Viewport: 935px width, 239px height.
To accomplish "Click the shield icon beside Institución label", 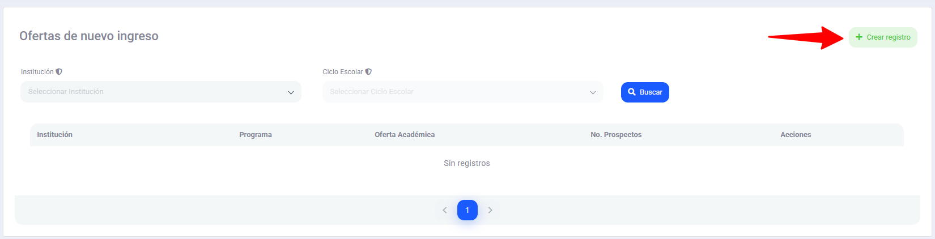I will click(x=59, y=72).
